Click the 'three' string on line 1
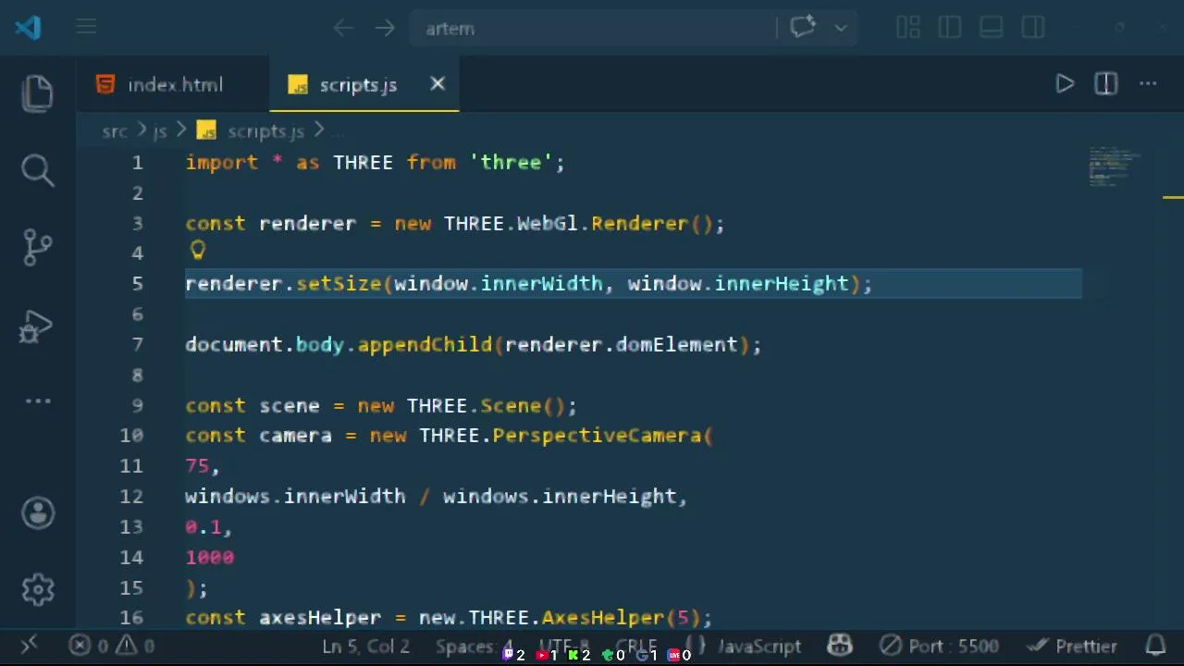 [511, 163]
